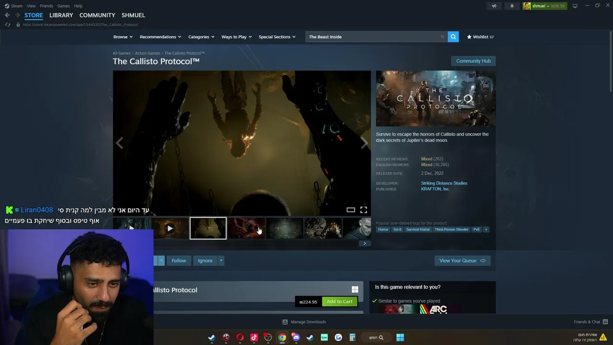Go back with the navigation back arrow
Viewport: 613px width, 345px height.
tap(7, 15)
